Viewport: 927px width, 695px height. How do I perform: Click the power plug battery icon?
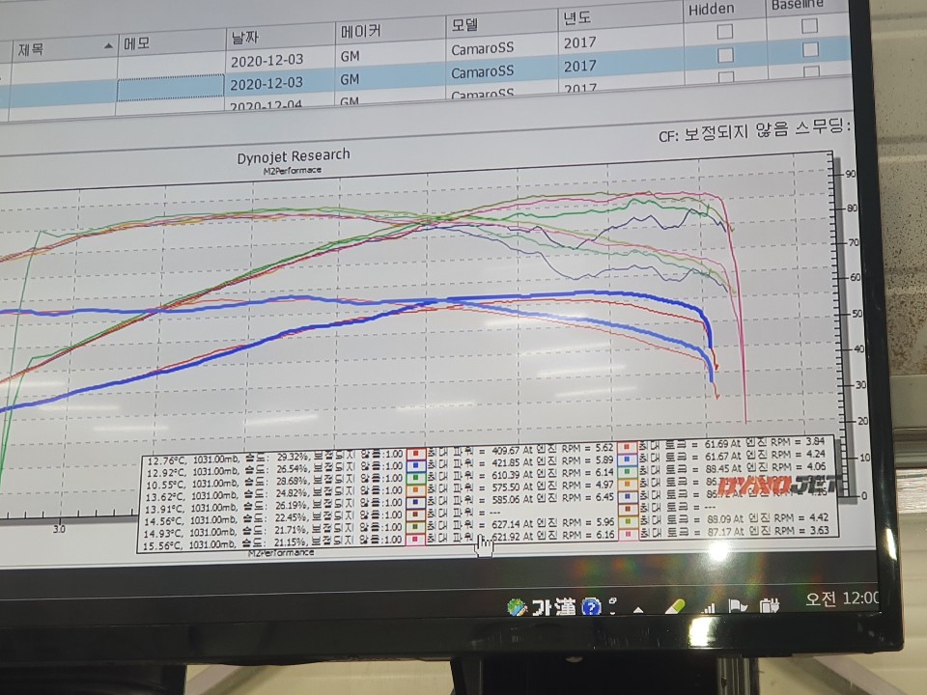point(770,604)
